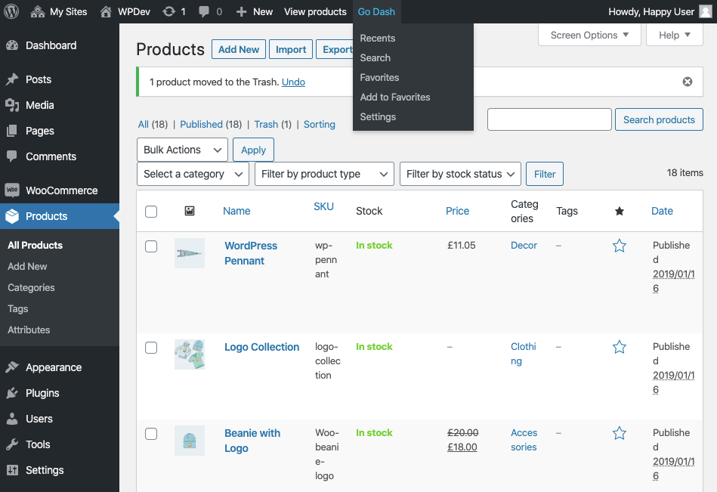Click the Settings sliders icon in sidebar
Screen dimensions: 717x492
[x=12, y=470]
